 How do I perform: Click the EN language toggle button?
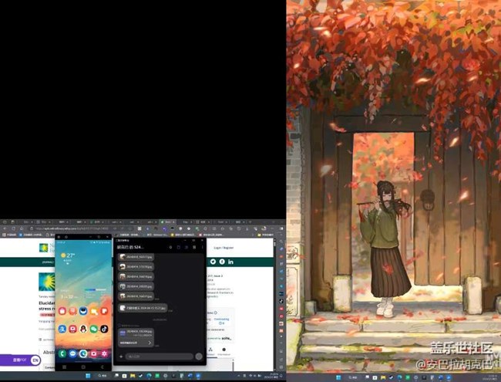[x=35, y=360]
